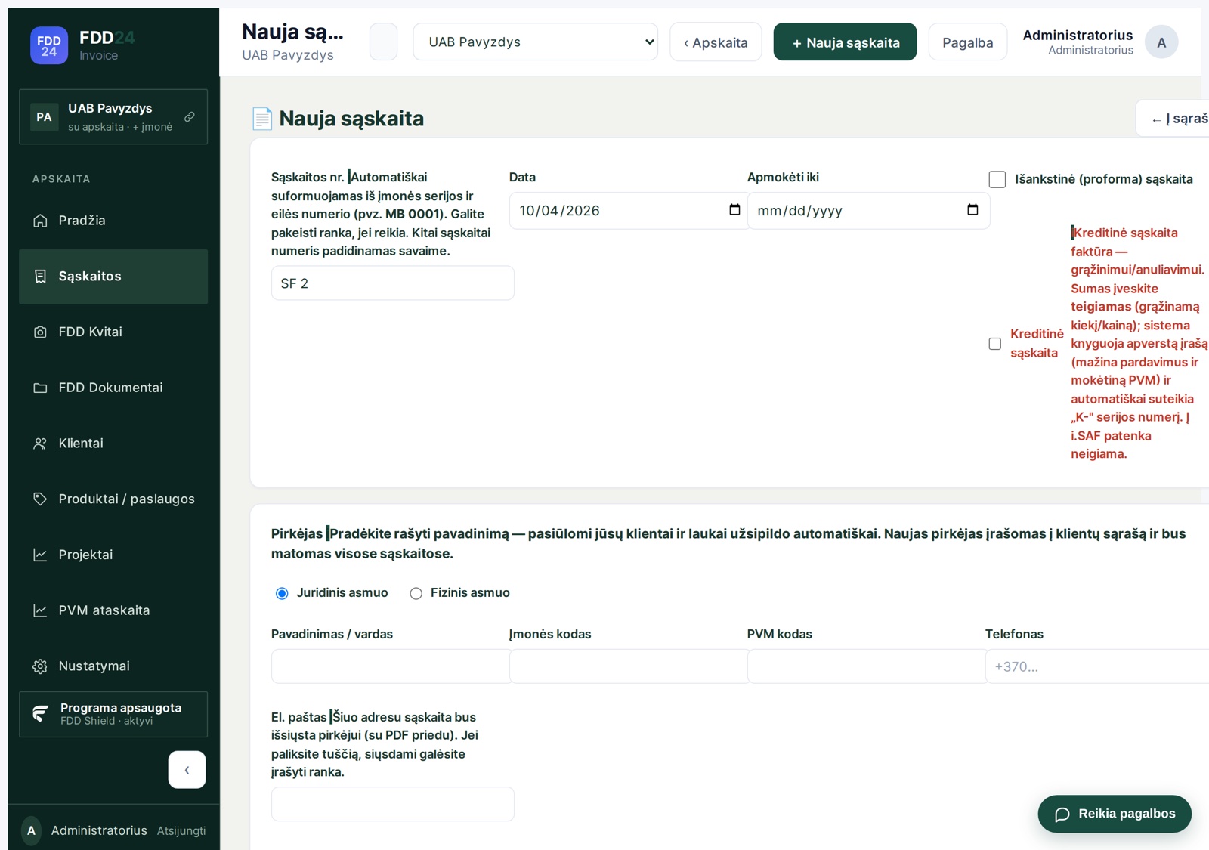Open PVM ataskaita menu item
This screenshot has height=850, width=1209.
point(113,610)
